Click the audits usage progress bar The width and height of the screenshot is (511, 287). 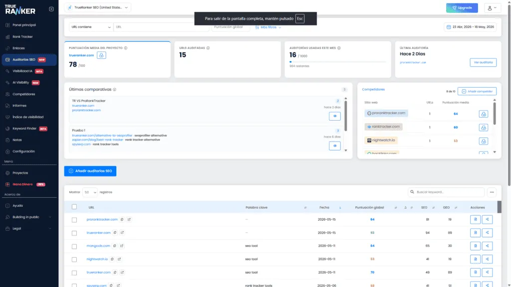(338, 62)
